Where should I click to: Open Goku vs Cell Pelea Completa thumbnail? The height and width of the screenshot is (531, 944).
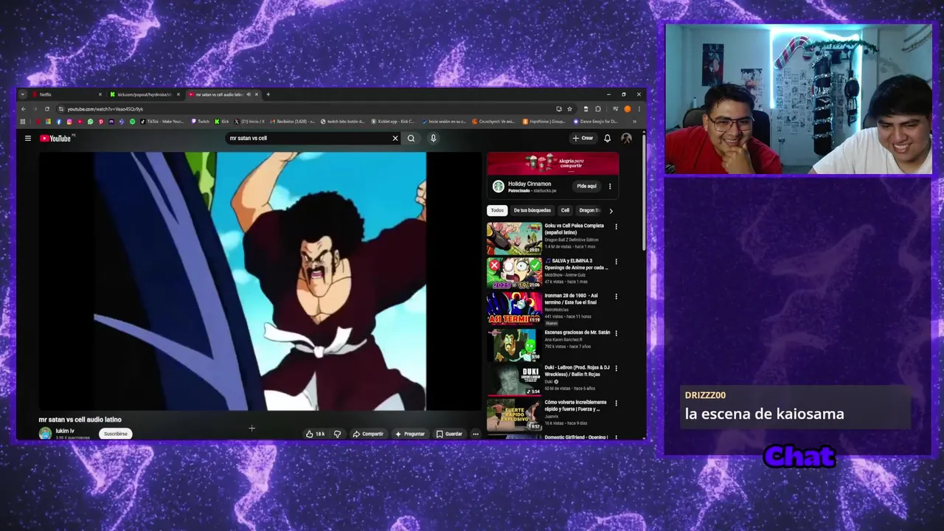pos(514,238)
